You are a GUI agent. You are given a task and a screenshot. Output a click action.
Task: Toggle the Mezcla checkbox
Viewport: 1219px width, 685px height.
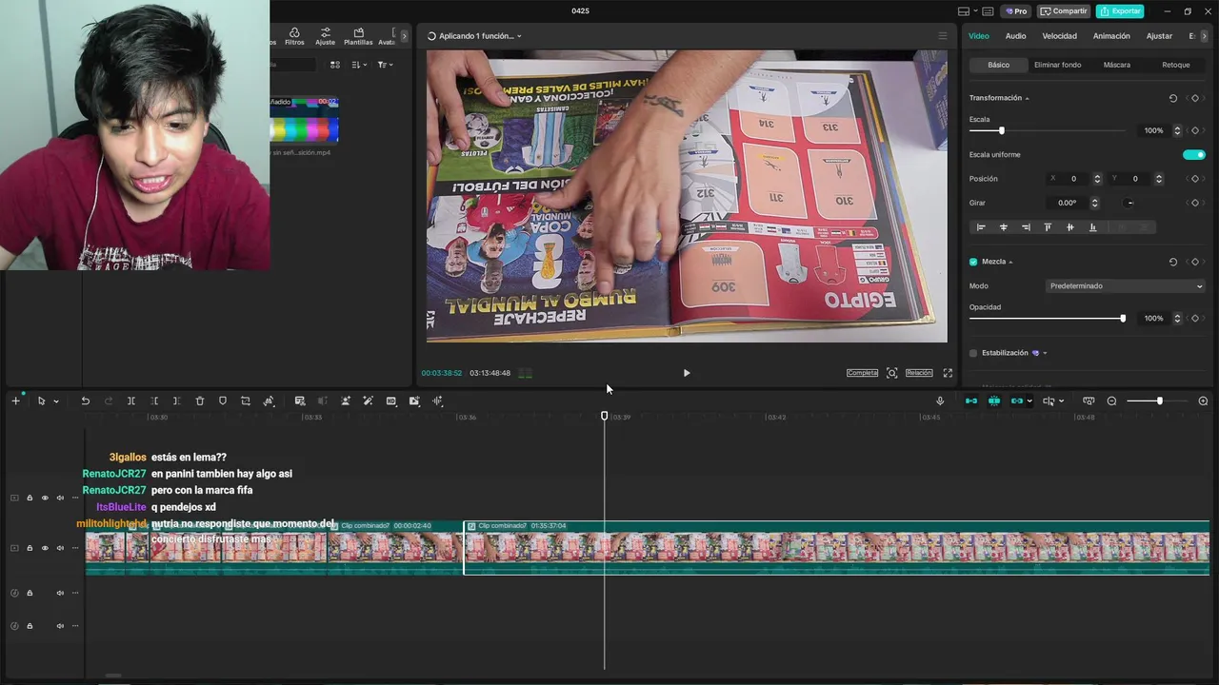coord(973,262)
